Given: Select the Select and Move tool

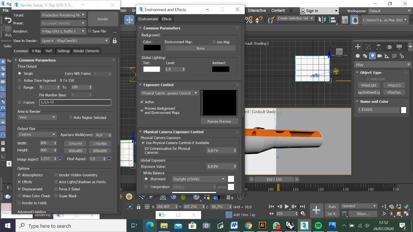Looking at the screenshot, I should (129, 20).
